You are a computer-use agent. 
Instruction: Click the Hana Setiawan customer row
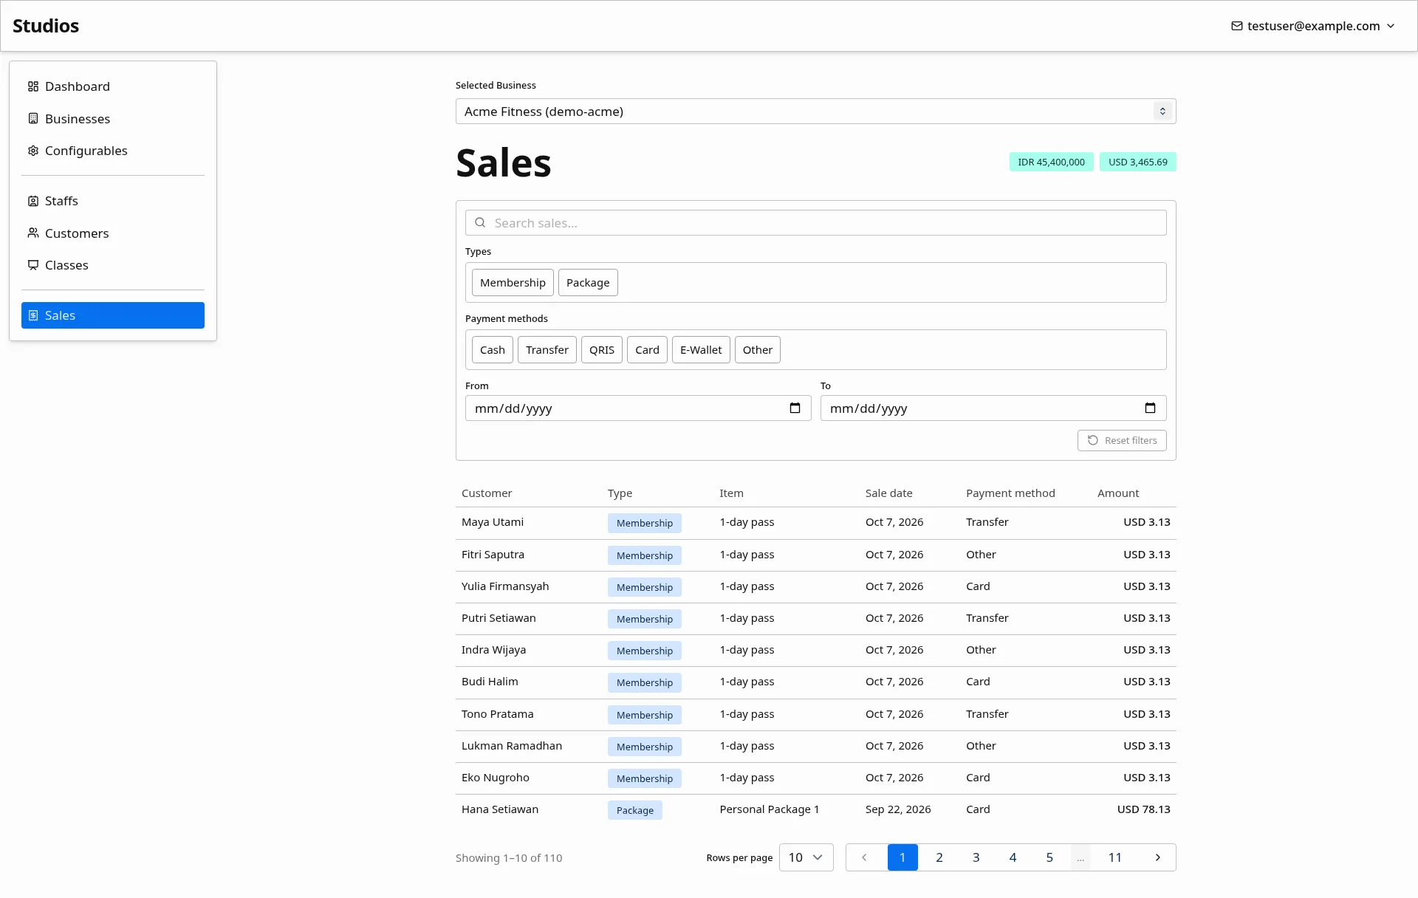click(815, 809)
